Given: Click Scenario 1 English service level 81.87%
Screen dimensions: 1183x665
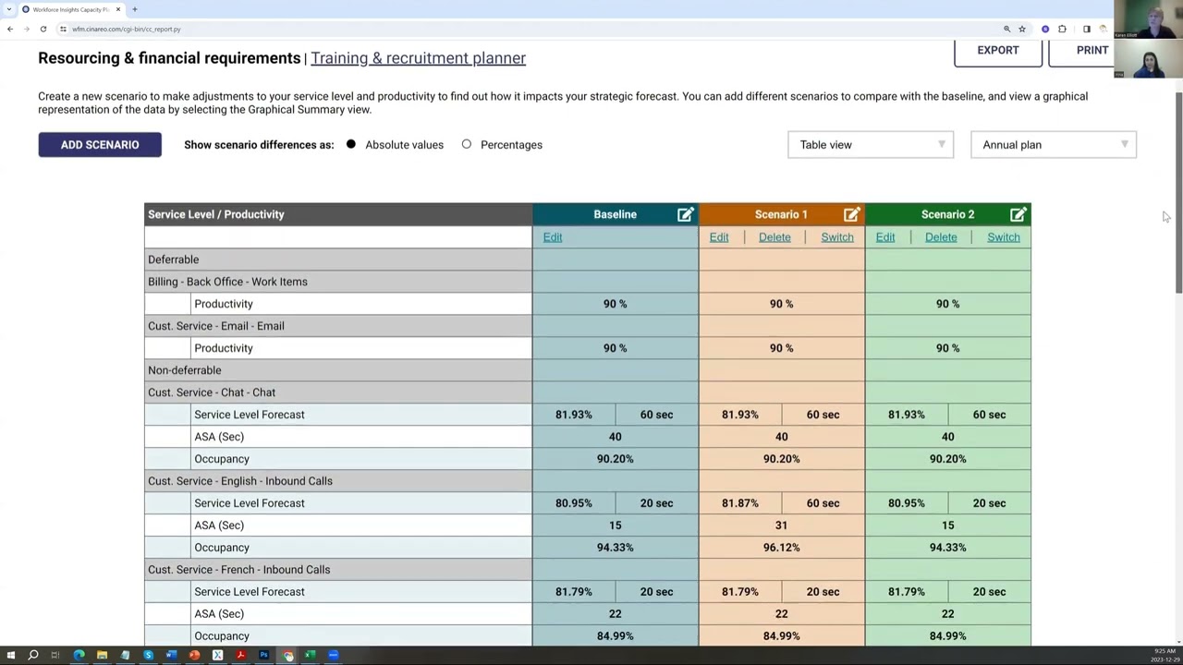Looking at the screenshot, I should point(739,503).
